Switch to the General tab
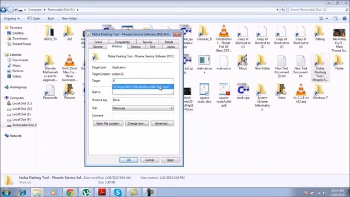350x197 pixels. point(98,47)
